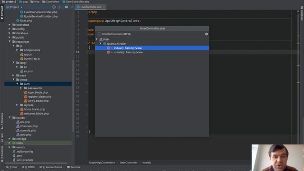304x171 pixels.
Task: Open the Version Control tab
Action: pos(51,167)
